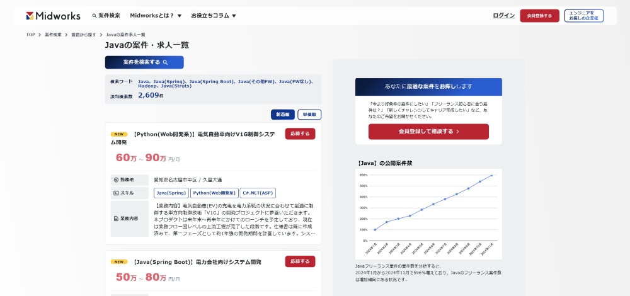Click the あなたに最適な案件をお探しします banner
The height and width of the screenshot is (296, 630).
coord(428,86)
